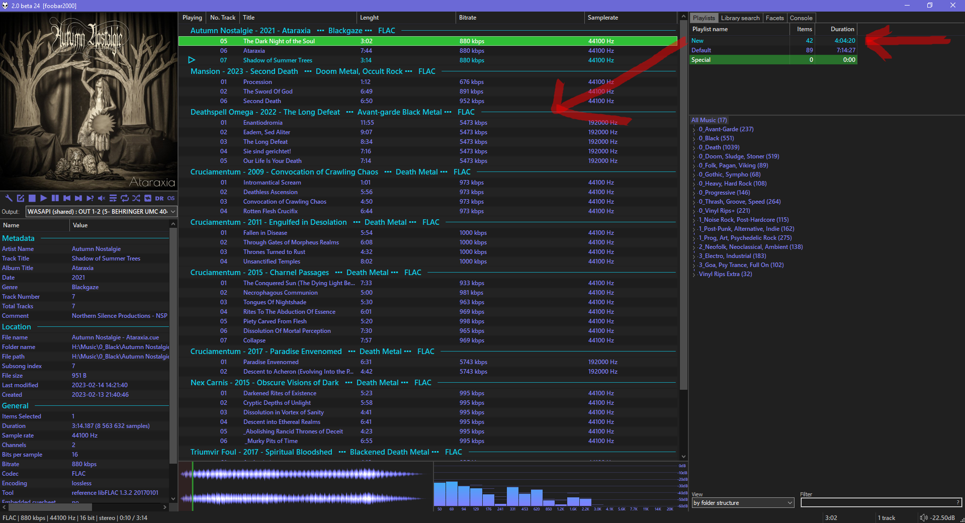Open the Console tab
The width and height of the screenshot is (965, 523).
point(801,18)
